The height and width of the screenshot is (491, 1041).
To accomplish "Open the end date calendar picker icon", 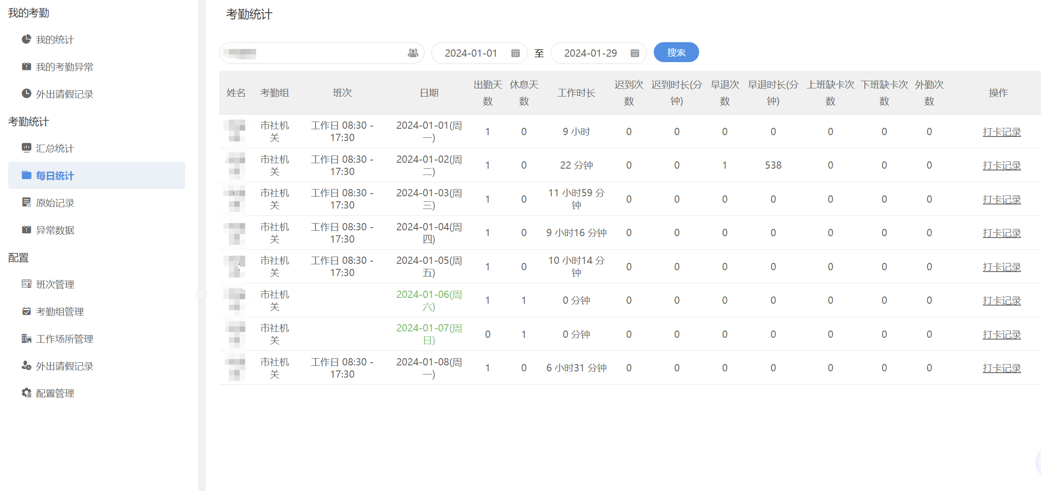I will click(x=635, y=53).
